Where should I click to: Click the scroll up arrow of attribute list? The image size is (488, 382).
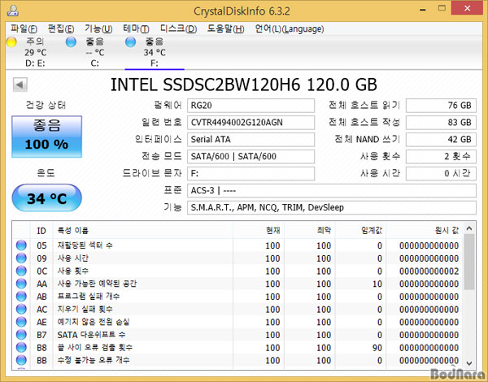point(469,229)
